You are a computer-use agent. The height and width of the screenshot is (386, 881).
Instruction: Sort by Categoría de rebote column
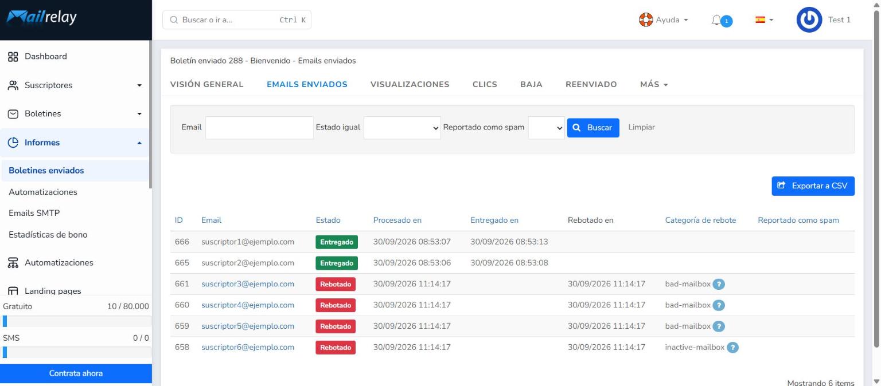pyautogui.click(x=700, y=220)
